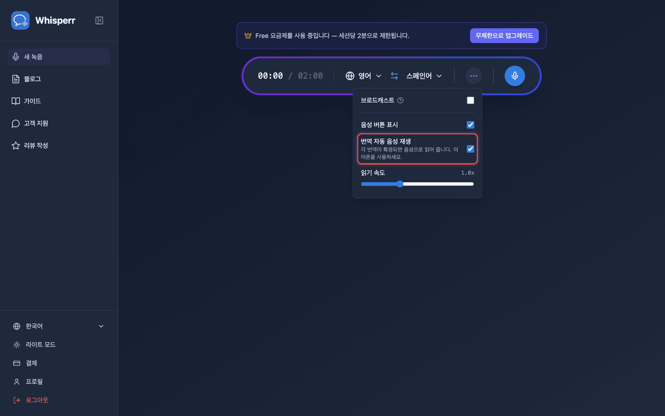
Task: Open the 결제 menu item
Action: 59,363
